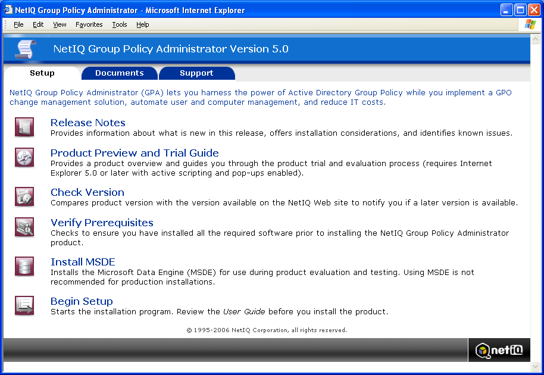Click the scroll document icon in header

click(x=26, y=49)
